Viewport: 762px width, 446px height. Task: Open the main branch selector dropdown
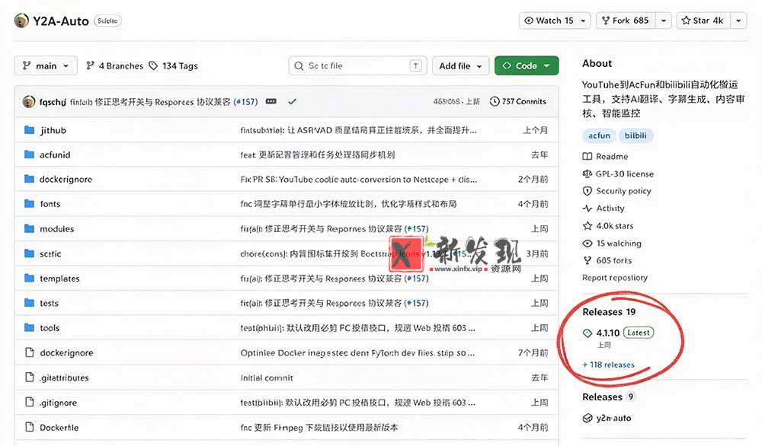point(46,65)
